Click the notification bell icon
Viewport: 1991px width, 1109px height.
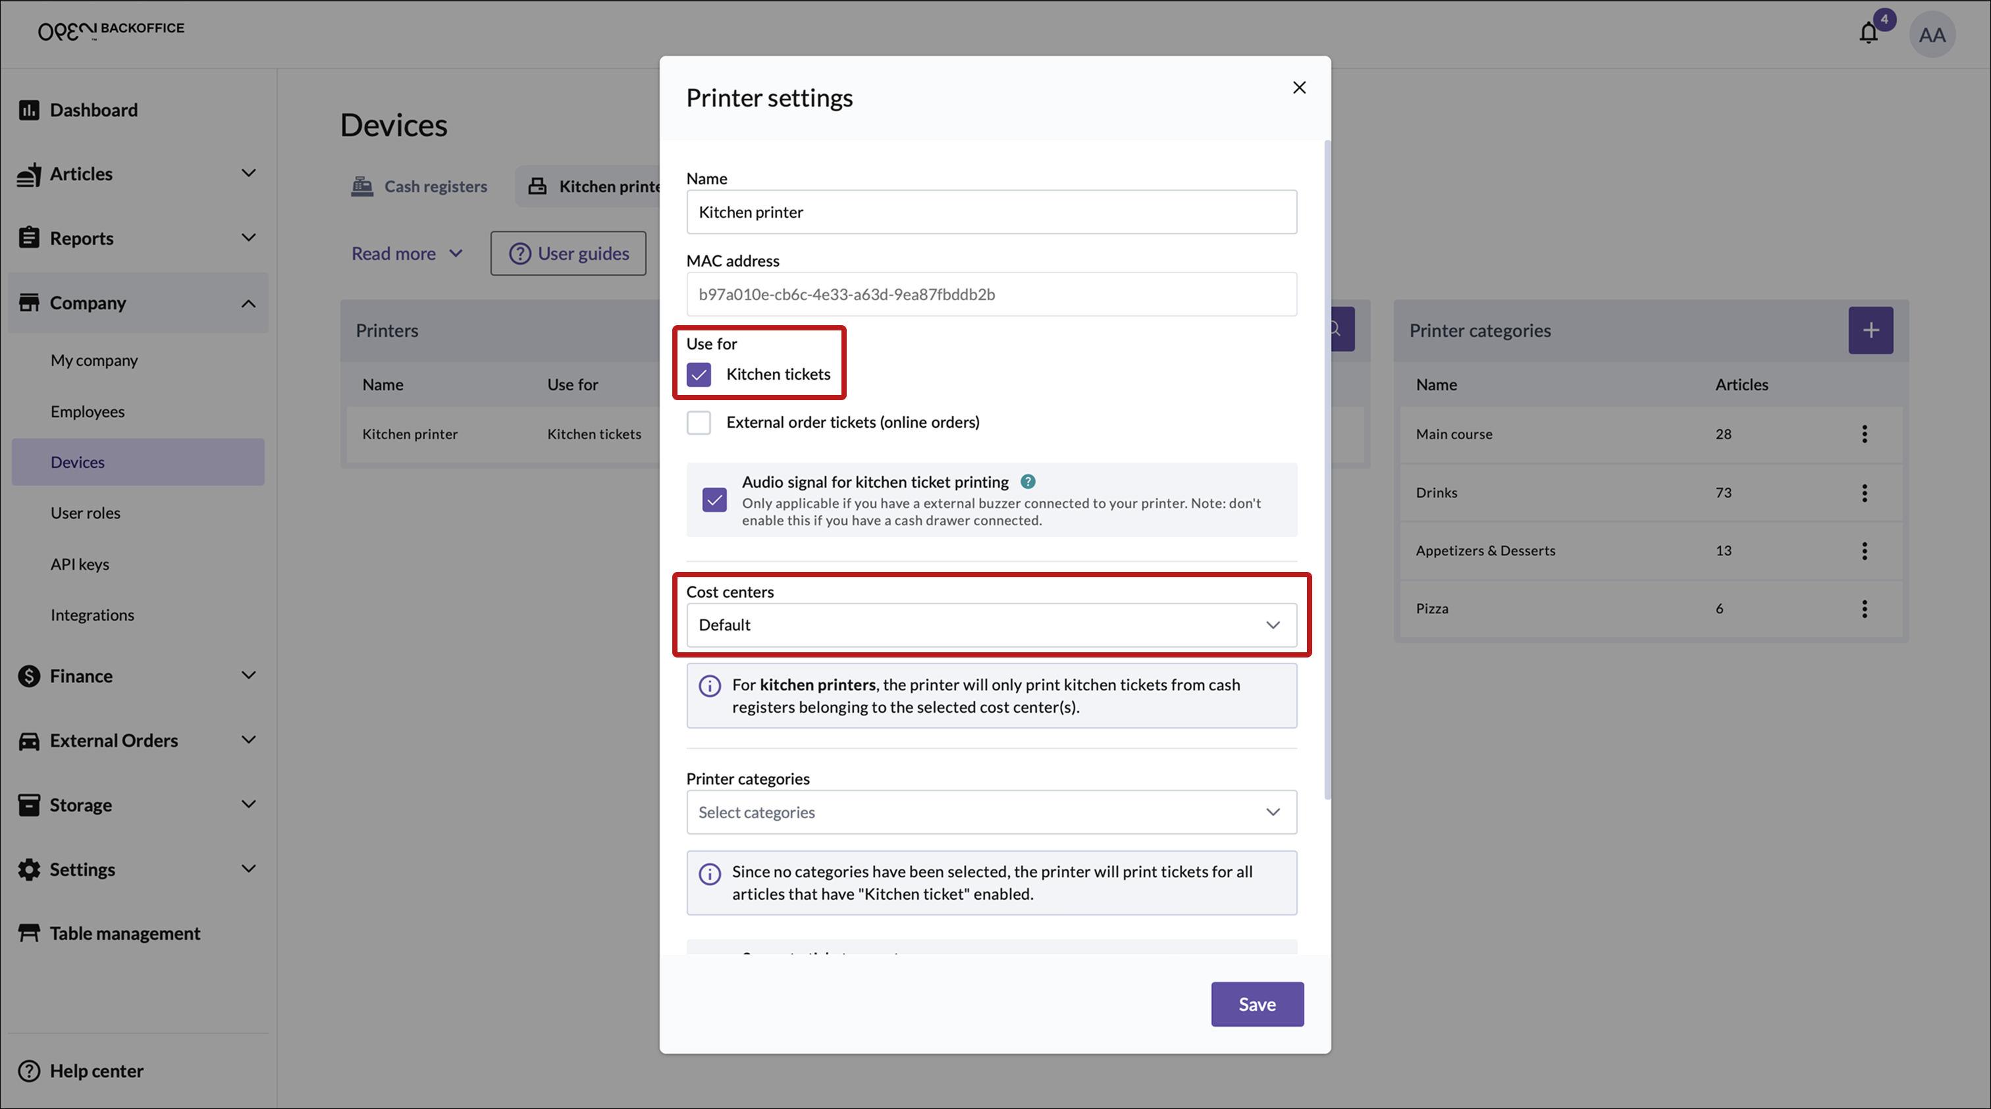coord(1868,33)
